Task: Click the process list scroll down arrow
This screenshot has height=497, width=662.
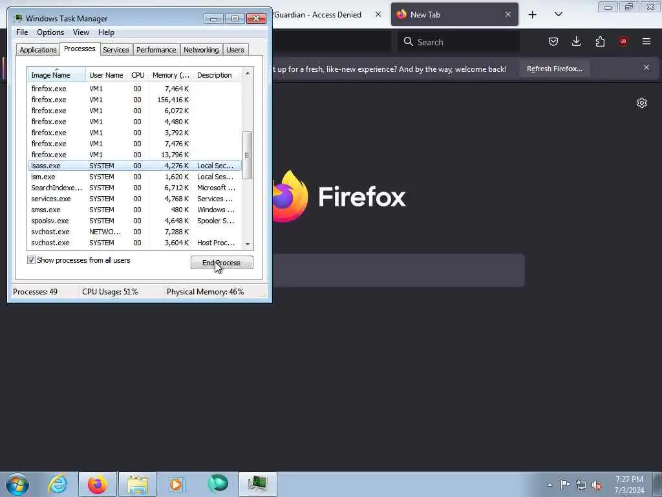Action: 248,244
